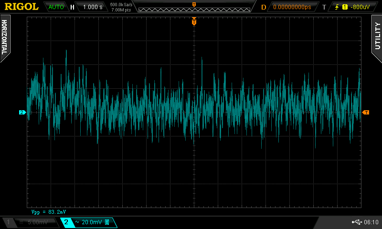Image resolution: width=382 pixels, height=229 pixels.
Task: Click the channel 2 20.0mV scale
Action: 92,222
